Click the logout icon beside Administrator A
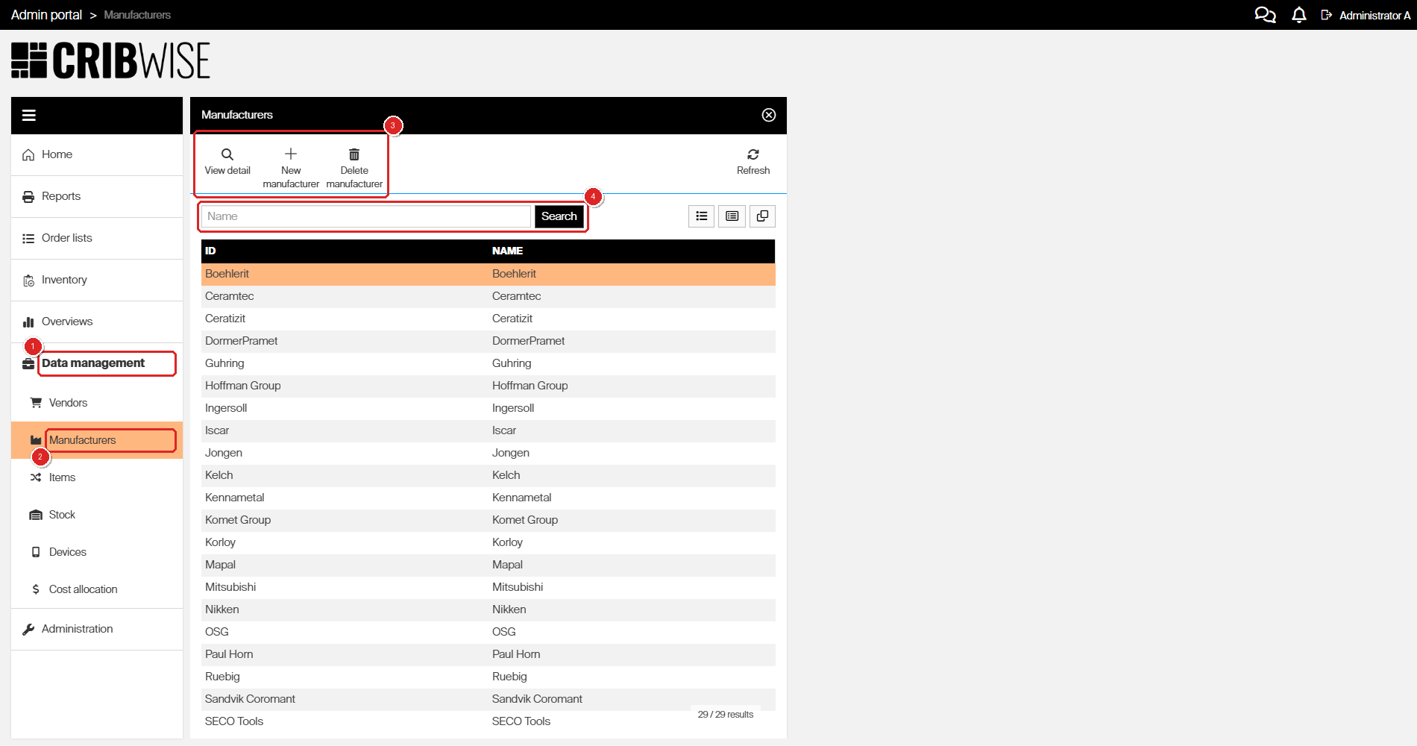 (x=1327, y=15)
